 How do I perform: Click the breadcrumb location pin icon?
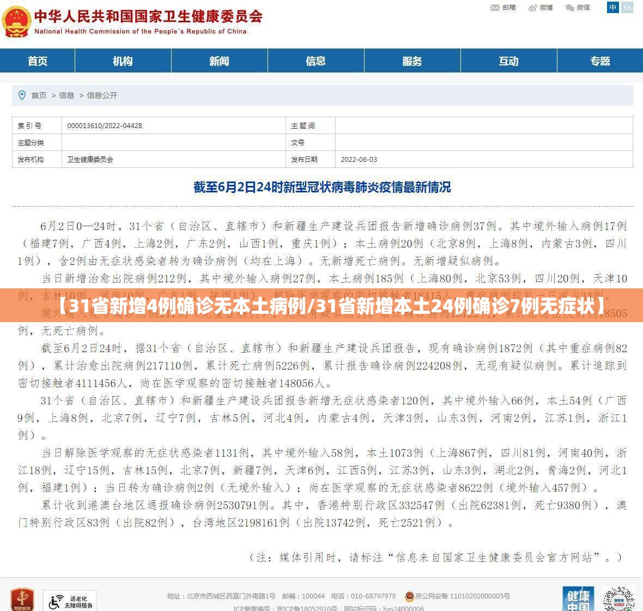pos(22,95)
